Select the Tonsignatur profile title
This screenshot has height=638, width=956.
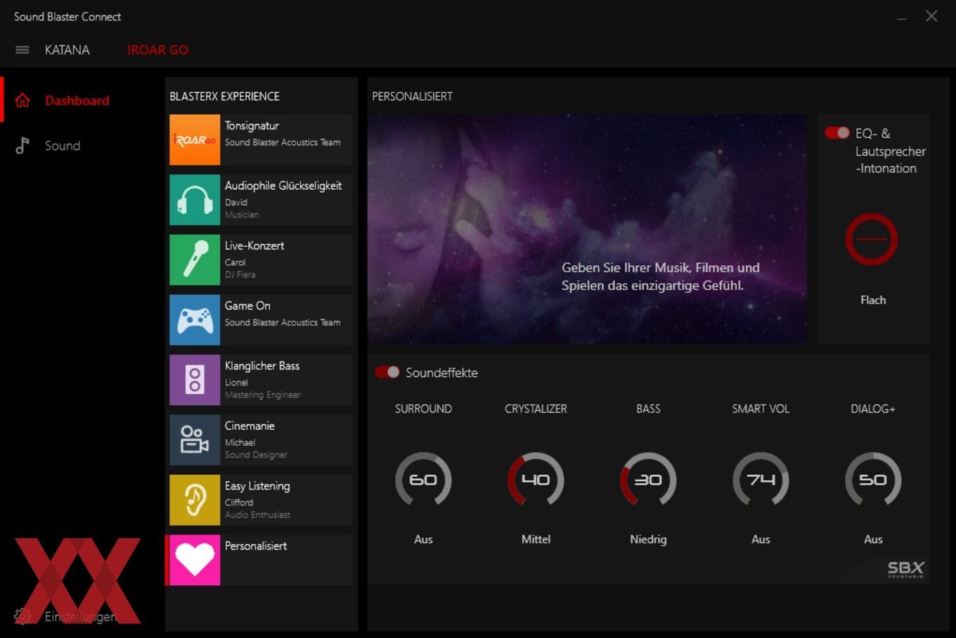252,126
